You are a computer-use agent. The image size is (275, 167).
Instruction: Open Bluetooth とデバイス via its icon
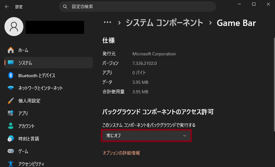click(x=11, y=75)
